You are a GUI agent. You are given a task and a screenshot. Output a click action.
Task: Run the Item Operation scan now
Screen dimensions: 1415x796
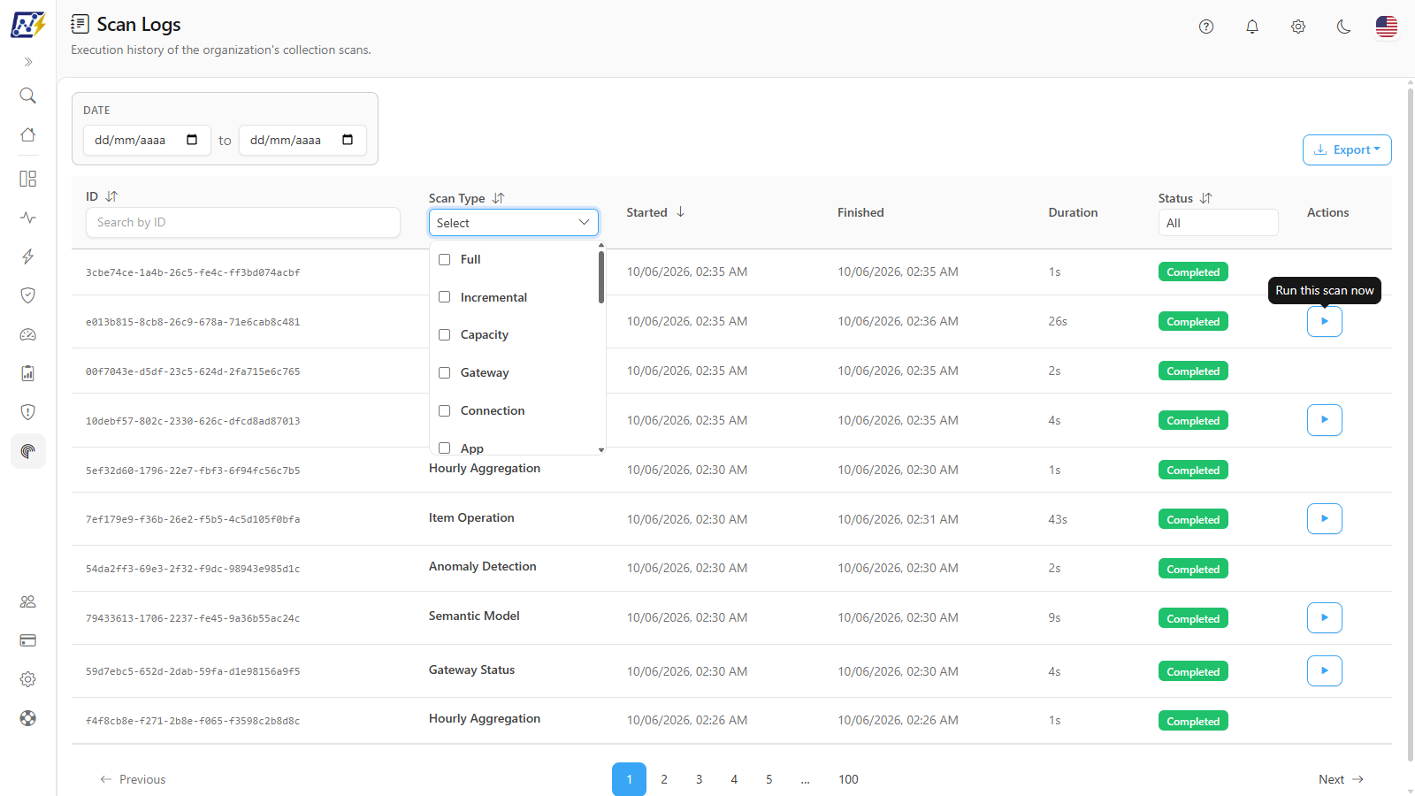(x=1325, y=519)
